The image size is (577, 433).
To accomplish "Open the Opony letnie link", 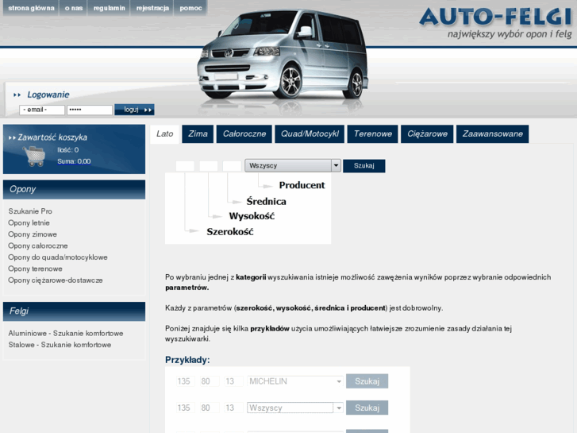I will coord(29,222).
